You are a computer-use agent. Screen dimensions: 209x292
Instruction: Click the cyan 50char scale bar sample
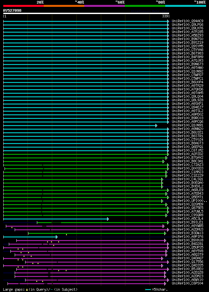[x=148, y=290]
